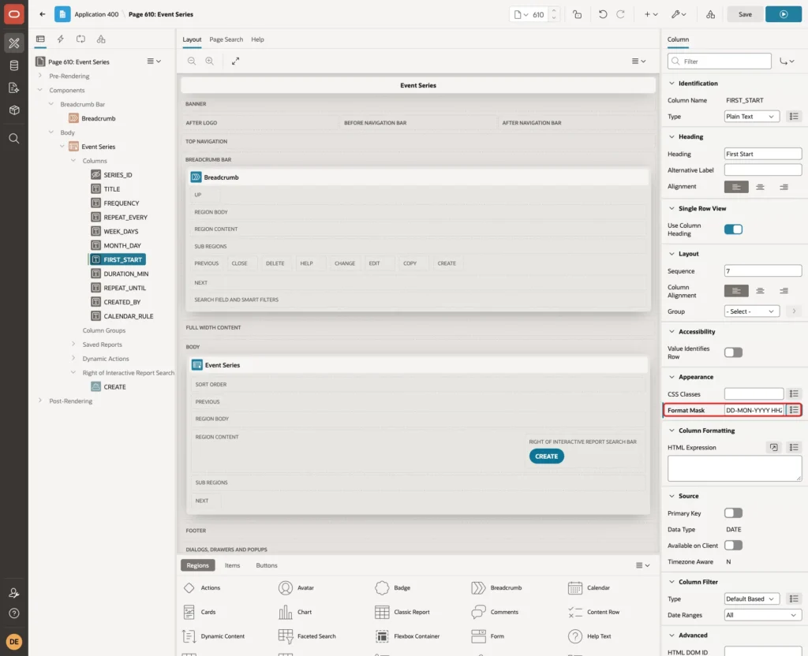Pick the Calendar region in the gallery
The height and width of the screenshot is (656, 808).
click(589, 587)
